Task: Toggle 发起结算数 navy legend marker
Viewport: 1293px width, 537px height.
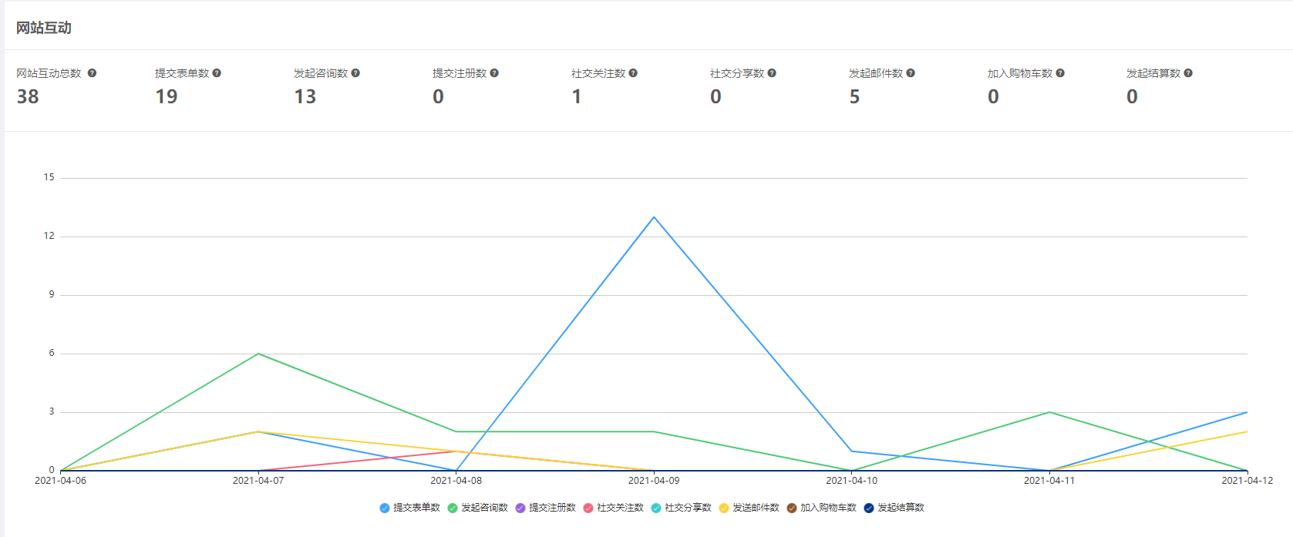Action: 869,508
